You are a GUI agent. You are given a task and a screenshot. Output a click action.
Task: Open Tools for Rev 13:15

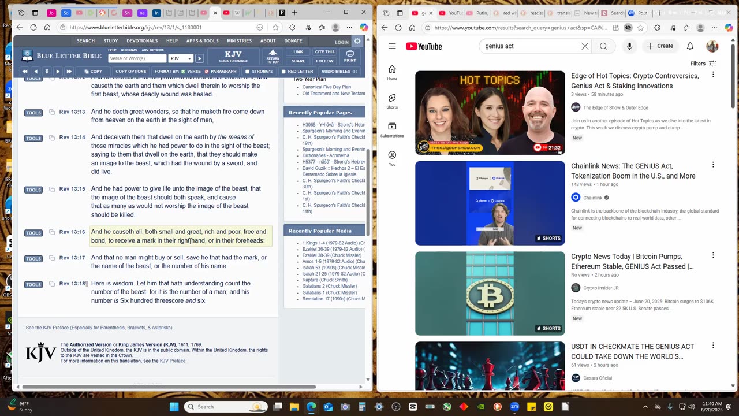click(x=33, y=190)
